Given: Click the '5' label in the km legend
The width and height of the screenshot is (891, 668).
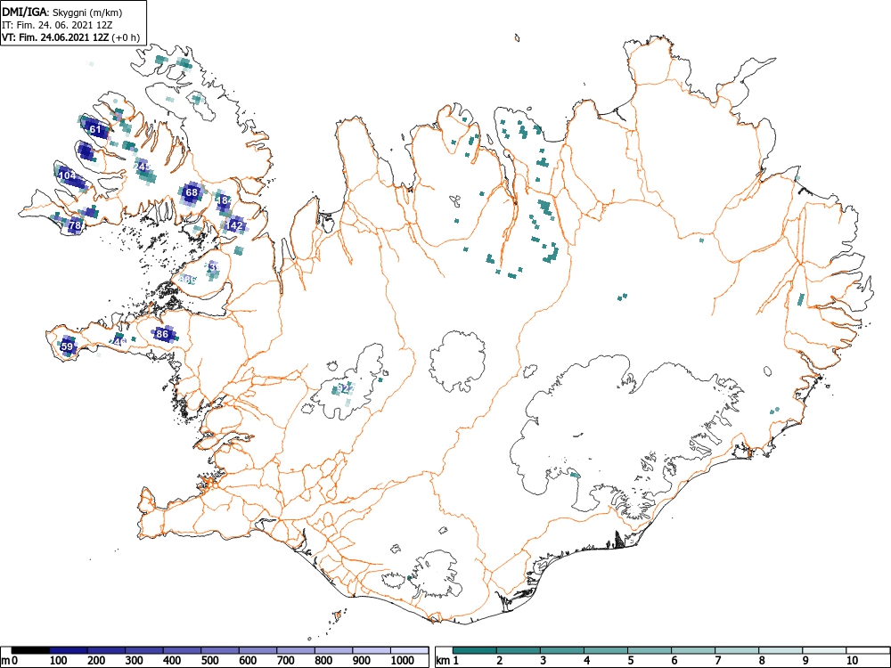Looking at the screenshot, I should tap(630, 661).
